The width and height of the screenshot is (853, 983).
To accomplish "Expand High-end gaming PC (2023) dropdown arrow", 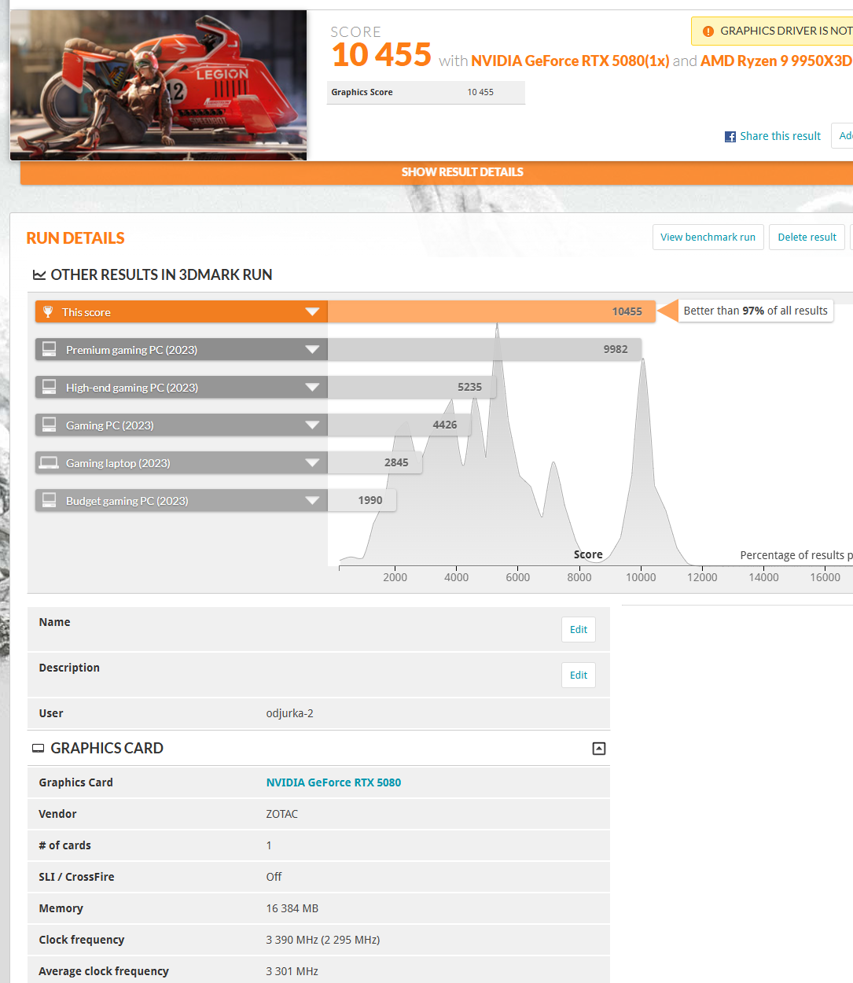I will point(312,387).
